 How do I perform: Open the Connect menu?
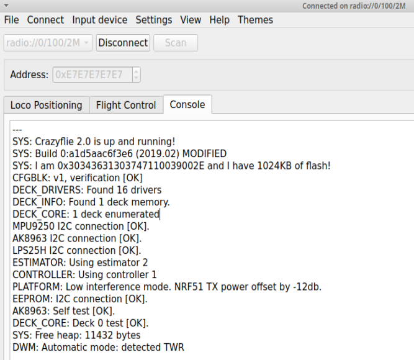(x=45, y=20)
